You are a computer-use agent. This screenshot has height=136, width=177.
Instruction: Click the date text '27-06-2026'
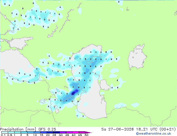[x=121, y=129]
